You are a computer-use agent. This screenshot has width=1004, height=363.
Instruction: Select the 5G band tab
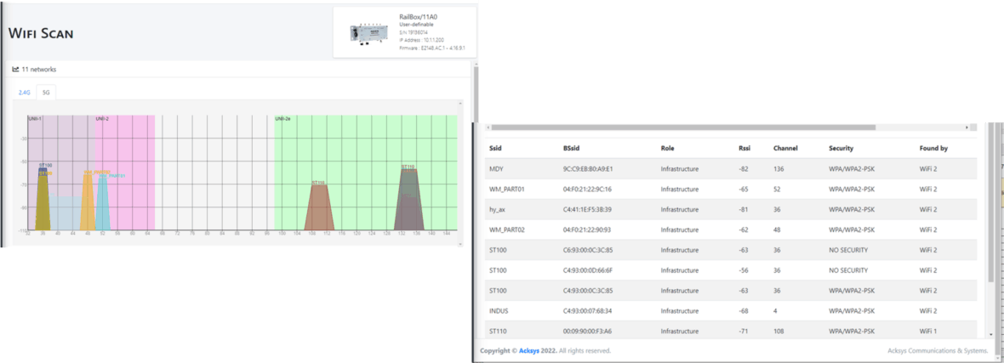click(x=46, y=92)
